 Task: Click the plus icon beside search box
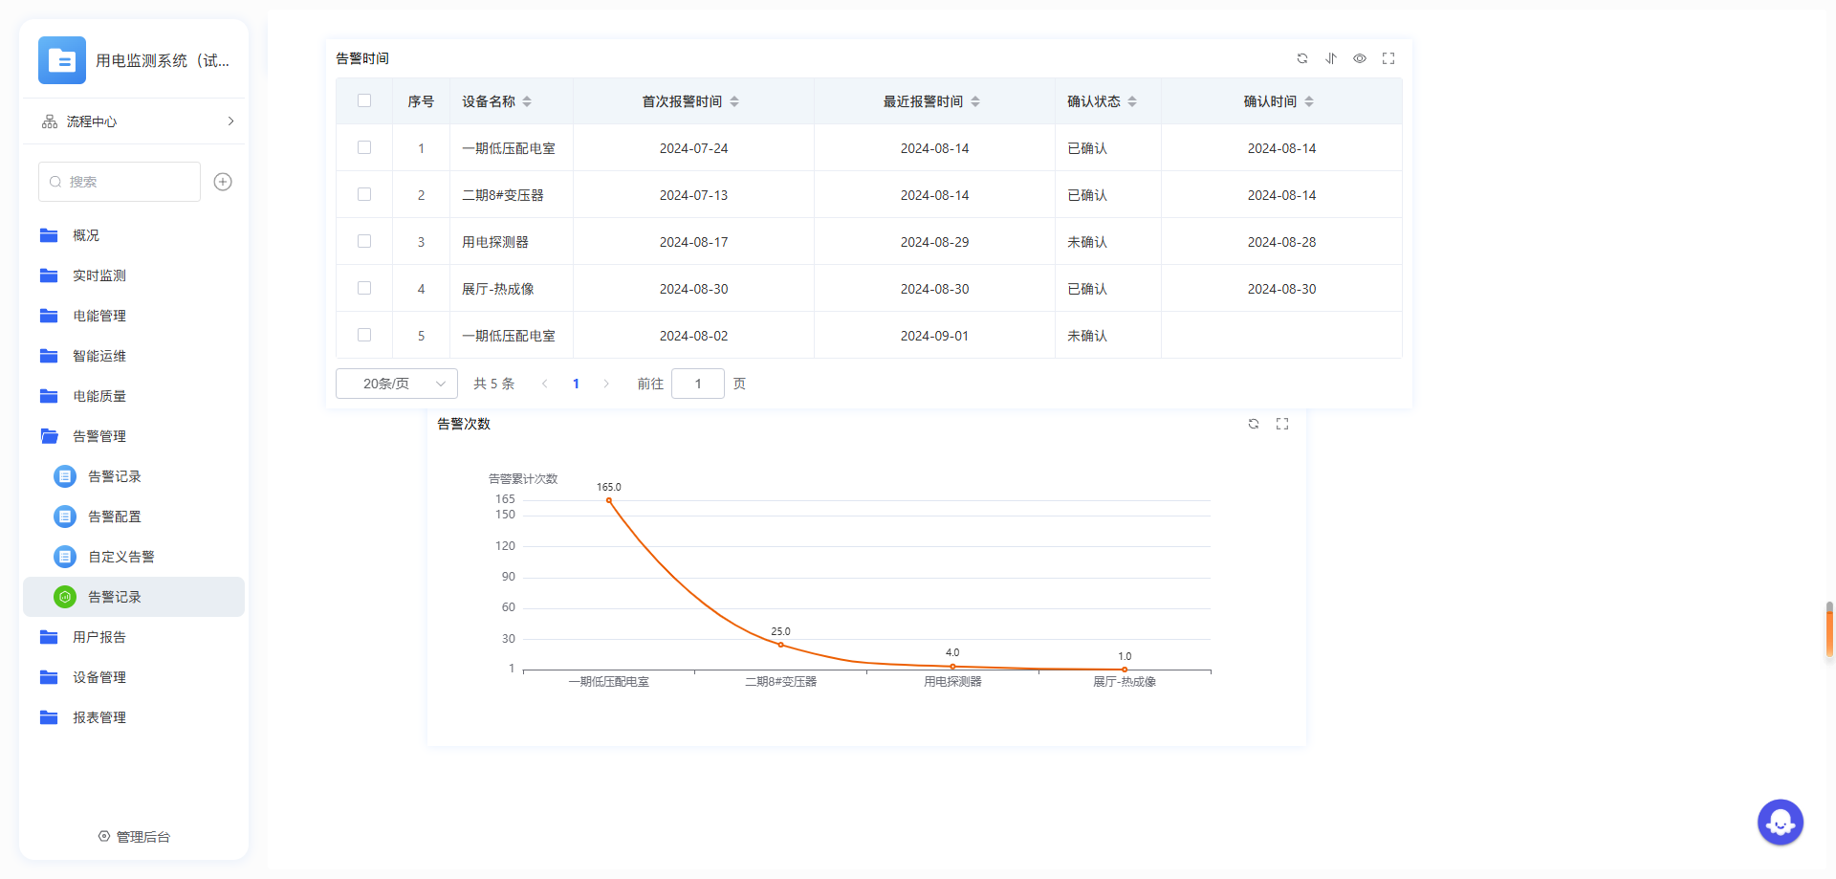tap(223, 182)
